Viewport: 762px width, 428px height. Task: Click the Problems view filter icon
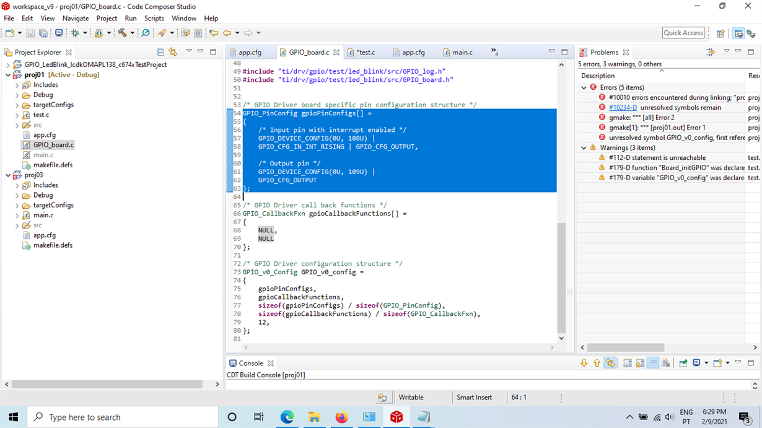pyautogui.click(x=710, y=52)
